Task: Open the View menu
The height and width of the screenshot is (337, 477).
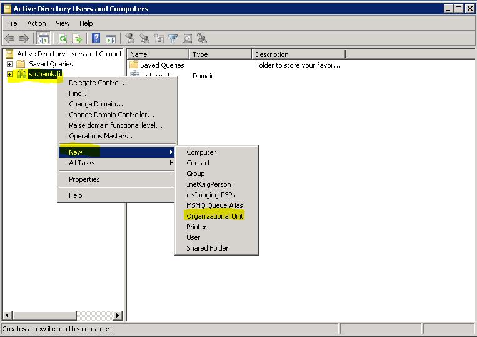Action: (63, 23)
